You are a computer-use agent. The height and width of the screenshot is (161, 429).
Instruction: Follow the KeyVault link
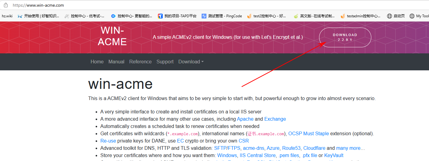click(334, 155)
